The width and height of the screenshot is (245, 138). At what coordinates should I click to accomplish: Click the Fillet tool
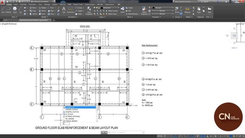(51, 11)
